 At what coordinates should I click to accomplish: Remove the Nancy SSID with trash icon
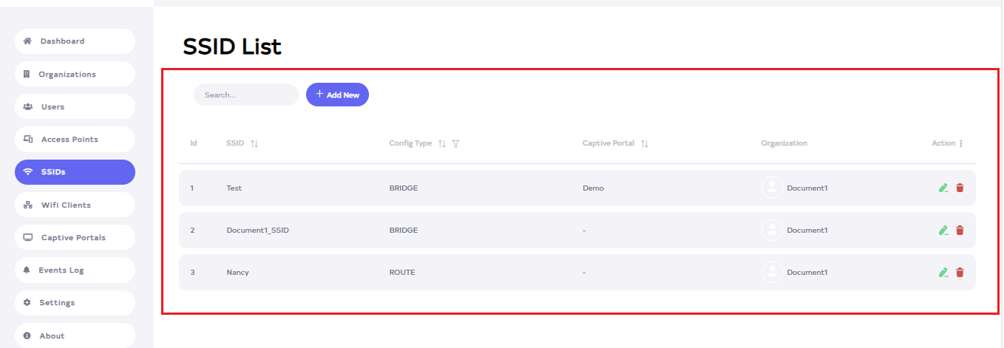[960, 273]
